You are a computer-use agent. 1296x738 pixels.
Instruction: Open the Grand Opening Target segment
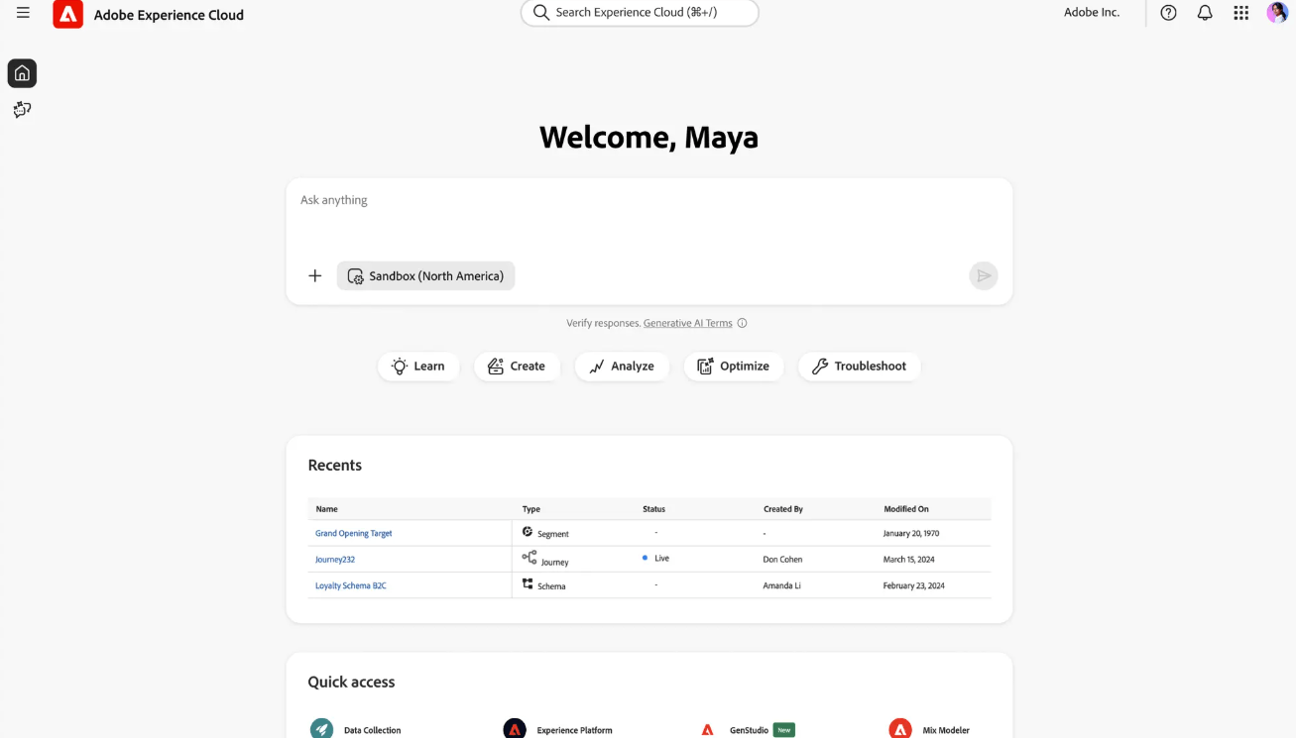coord(354,533)
